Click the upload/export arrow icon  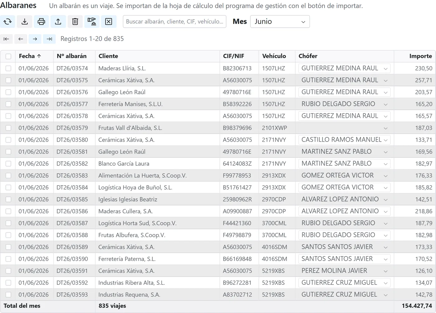[x=58, y=21]
